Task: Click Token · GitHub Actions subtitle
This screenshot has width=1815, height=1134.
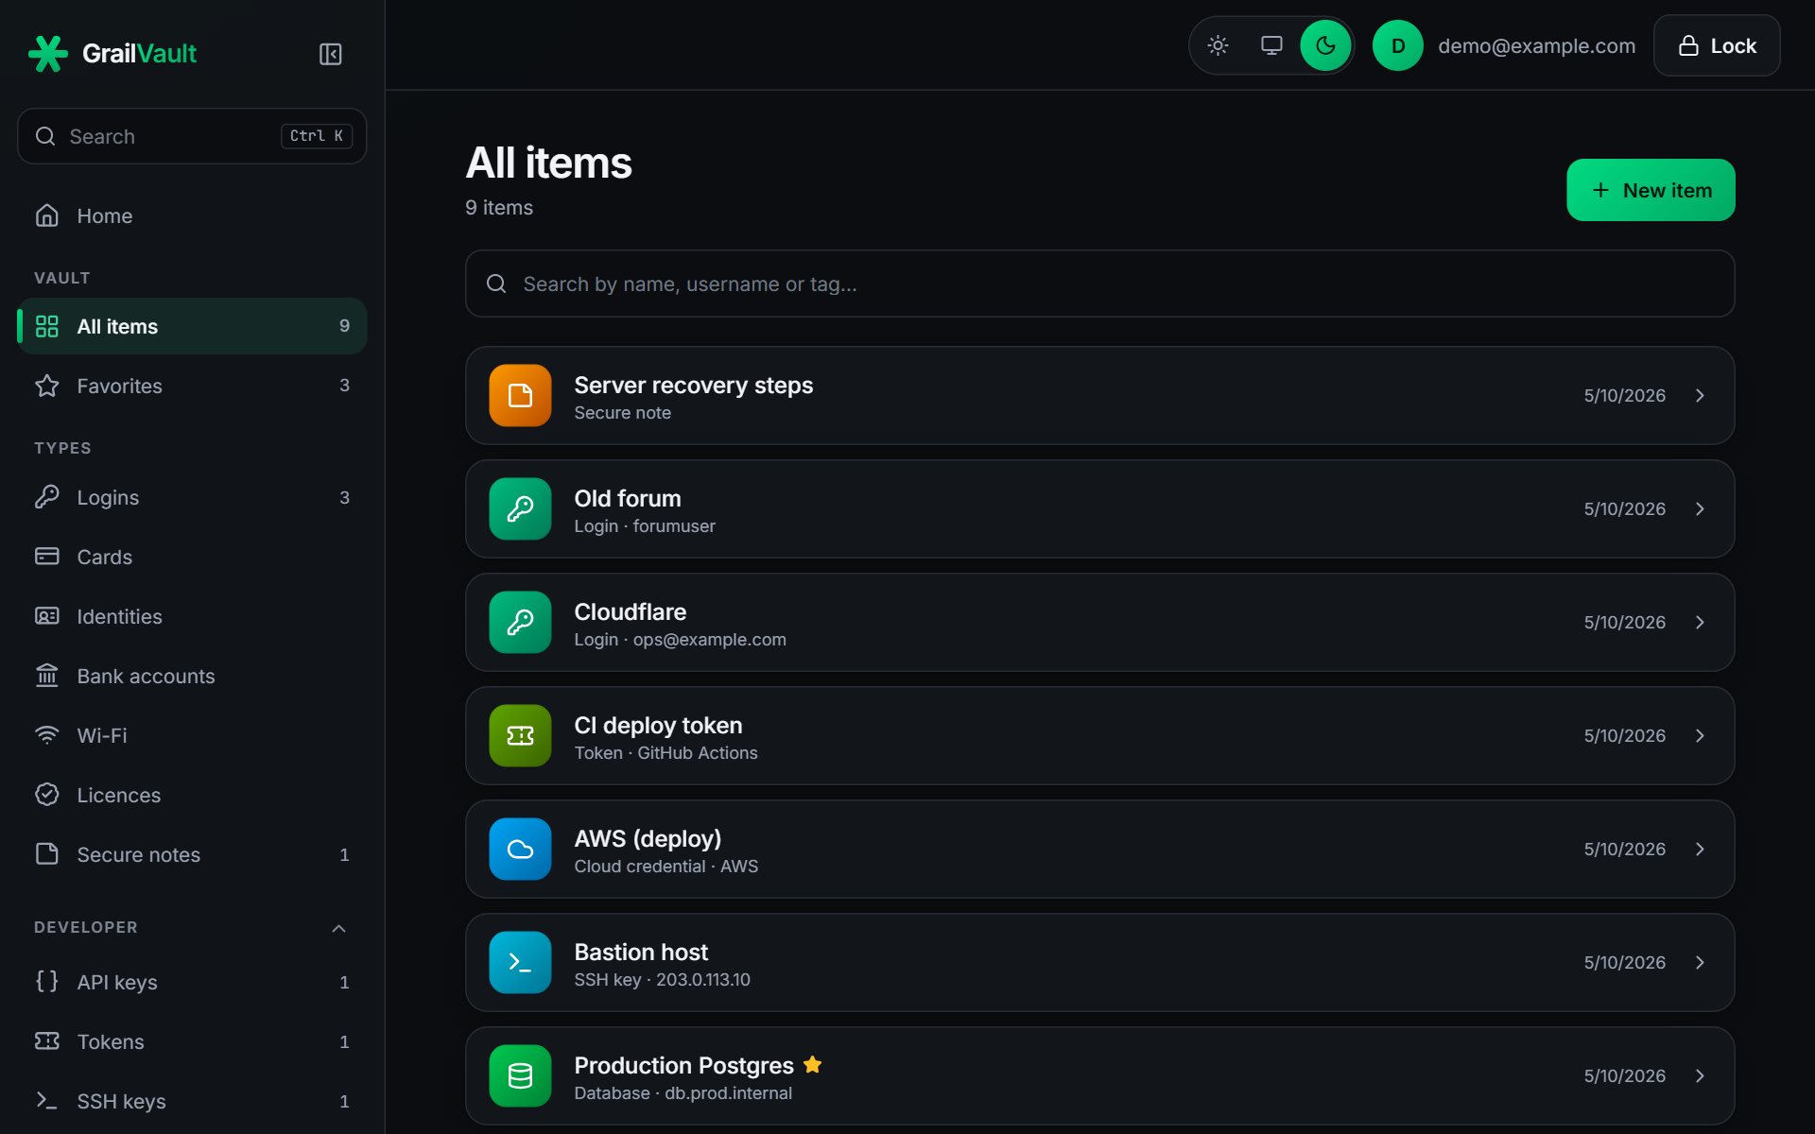Action: tap(665, 753)
